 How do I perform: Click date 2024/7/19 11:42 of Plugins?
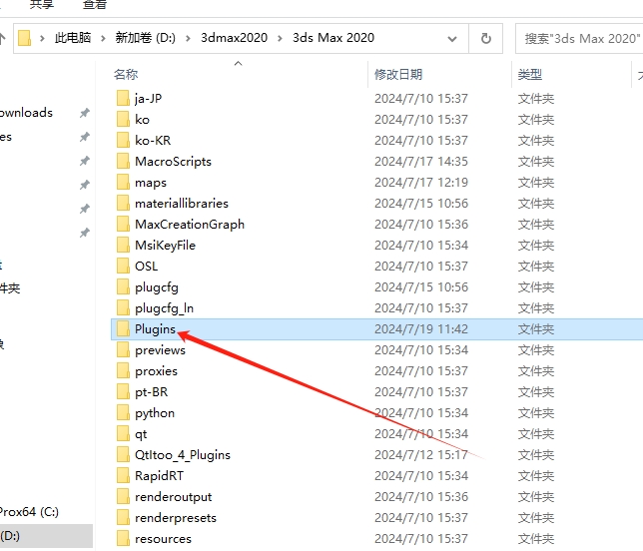click(x=421, y=328)
